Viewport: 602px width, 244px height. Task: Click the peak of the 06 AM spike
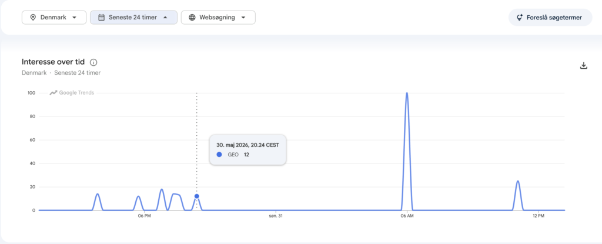point(407,93)
